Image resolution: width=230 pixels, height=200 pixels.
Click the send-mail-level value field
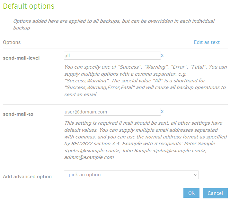tap(112, 56)
